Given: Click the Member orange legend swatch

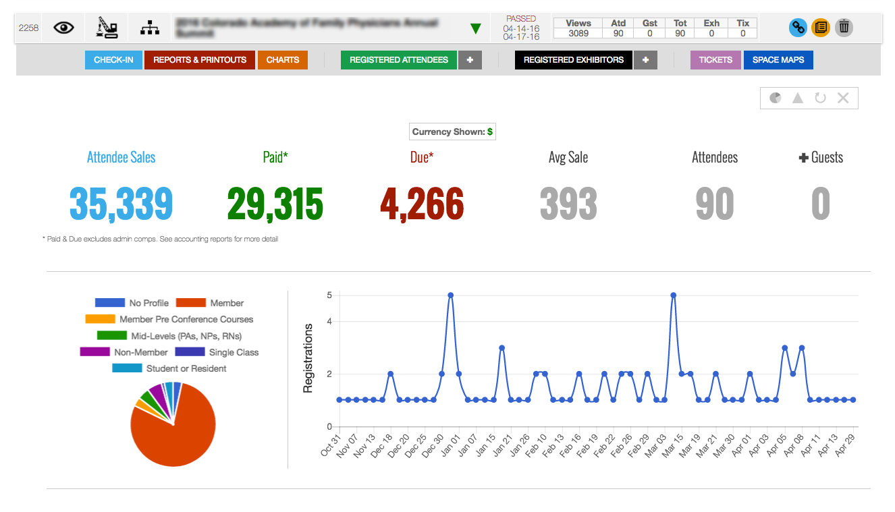Looking at the screenshot, I should [x=190, y=303].
